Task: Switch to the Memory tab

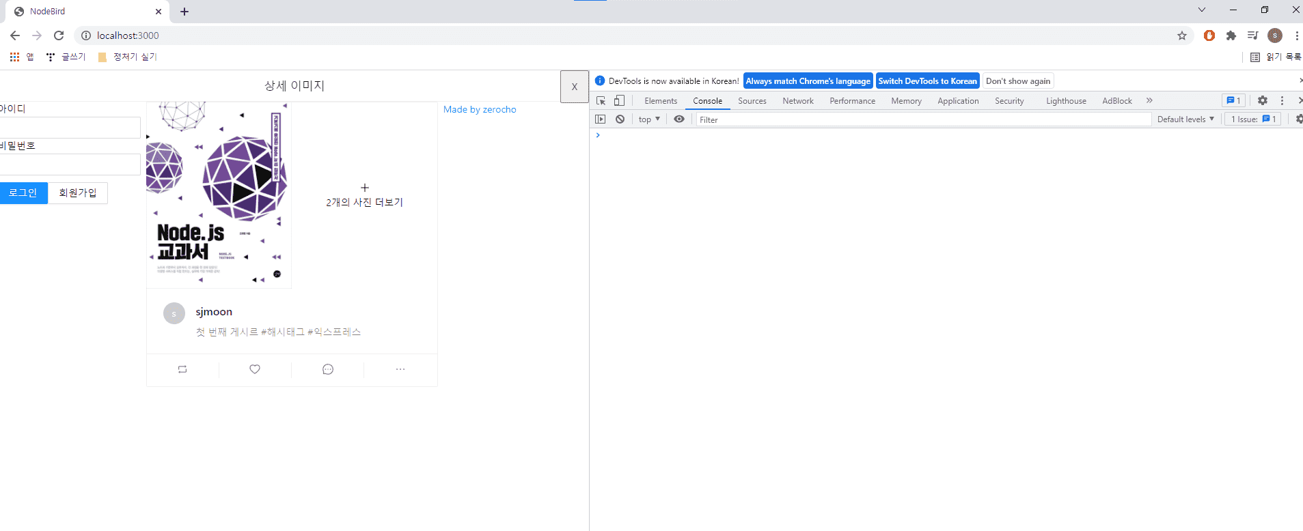Action: tap(906, 101)
